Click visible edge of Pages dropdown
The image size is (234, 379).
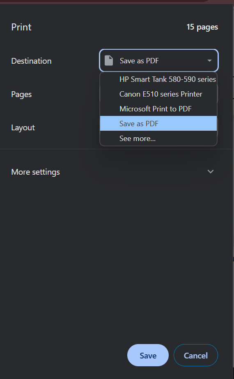tap(217, 94)
